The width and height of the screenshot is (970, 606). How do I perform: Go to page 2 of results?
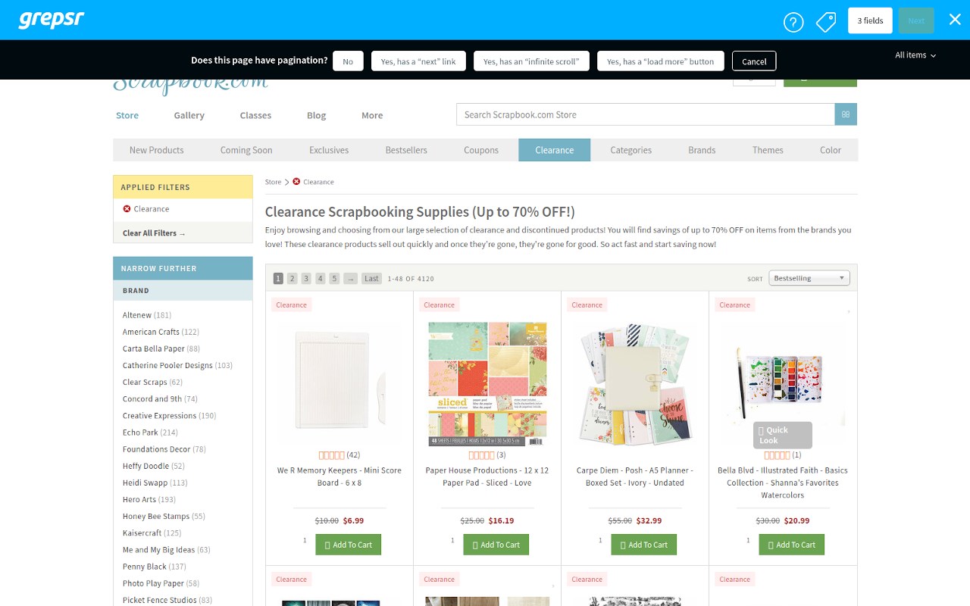click(292, 279)
